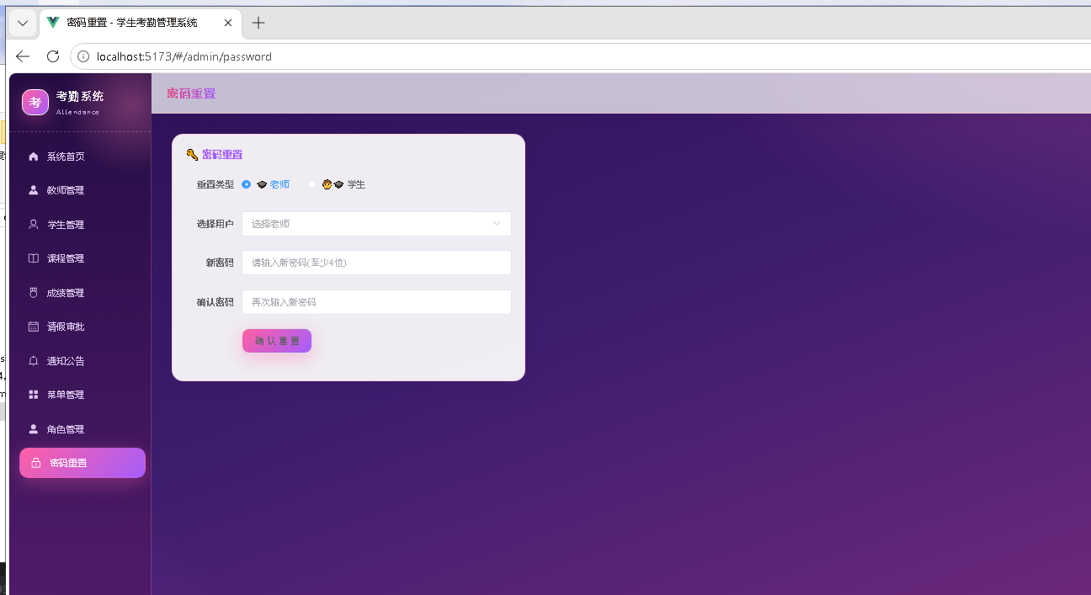The width and height of the screenshot is (1091, 595).
Task: Click the 密码重置 header title text
Action: tap(191, 93)
